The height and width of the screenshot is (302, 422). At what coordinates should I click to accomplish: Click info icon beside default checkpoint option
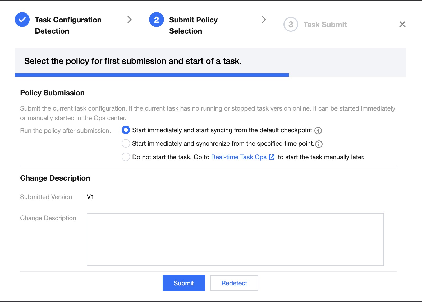318,131
